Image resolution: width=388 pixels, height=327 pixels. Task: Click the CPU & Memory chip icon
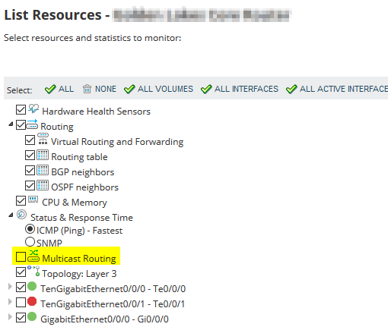(x=33, y=200)
